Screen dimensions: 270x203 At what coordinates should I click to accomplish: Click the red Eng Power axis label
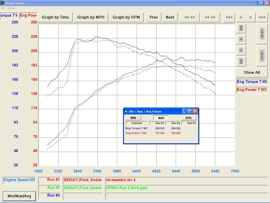click(x=28, y=16)
